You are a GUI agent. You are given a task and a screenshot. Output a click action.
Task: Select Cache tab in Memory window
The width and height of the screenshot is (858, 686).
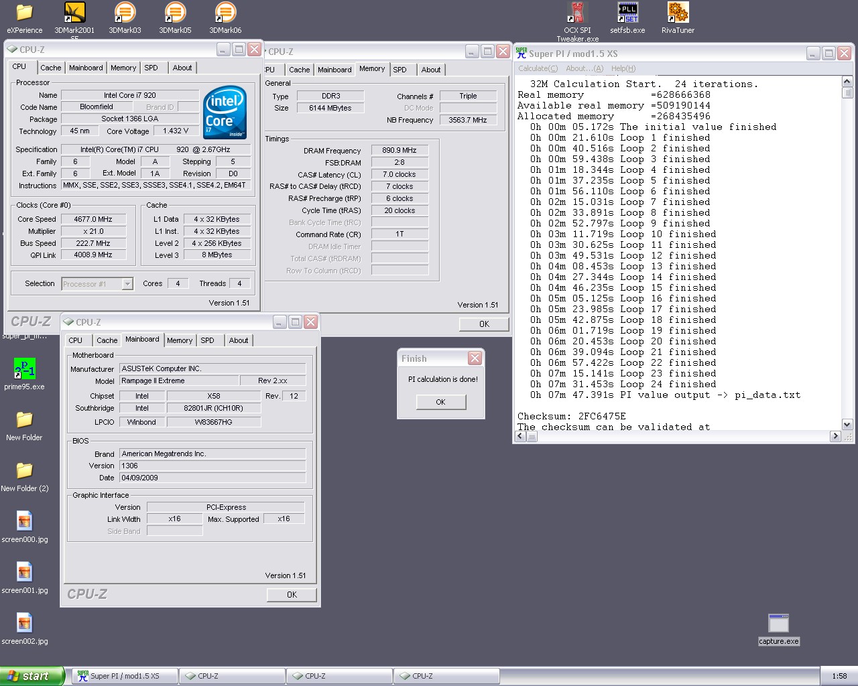click(x=299, y=70)
